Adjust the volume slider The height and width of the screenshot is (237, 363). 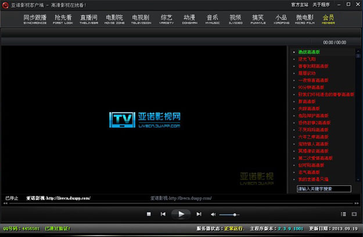click(x=229, y=215)
